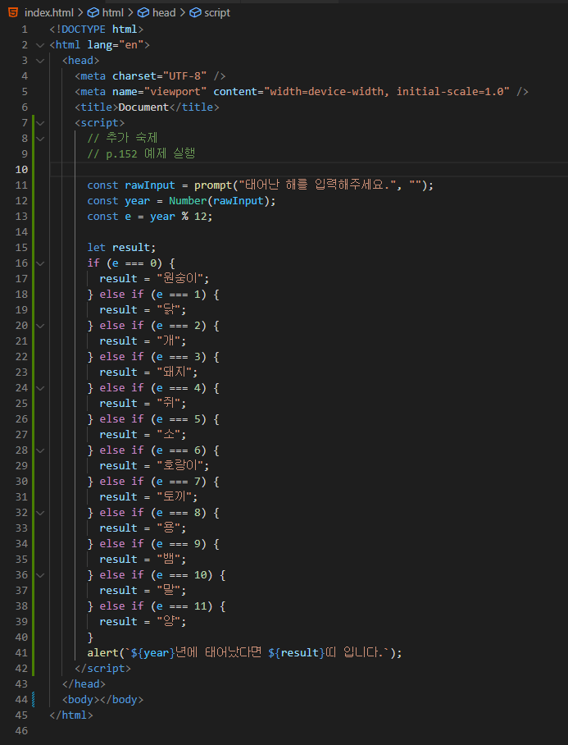Image resolution: width=568 pixels, height=745 pixels.
Task: Collapse the head element fold on line 3
Action: (40, 61)
